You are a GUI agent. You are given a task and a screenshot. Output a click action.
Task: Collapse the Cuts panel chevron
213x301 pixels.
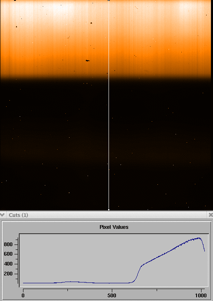pos(2,215)
